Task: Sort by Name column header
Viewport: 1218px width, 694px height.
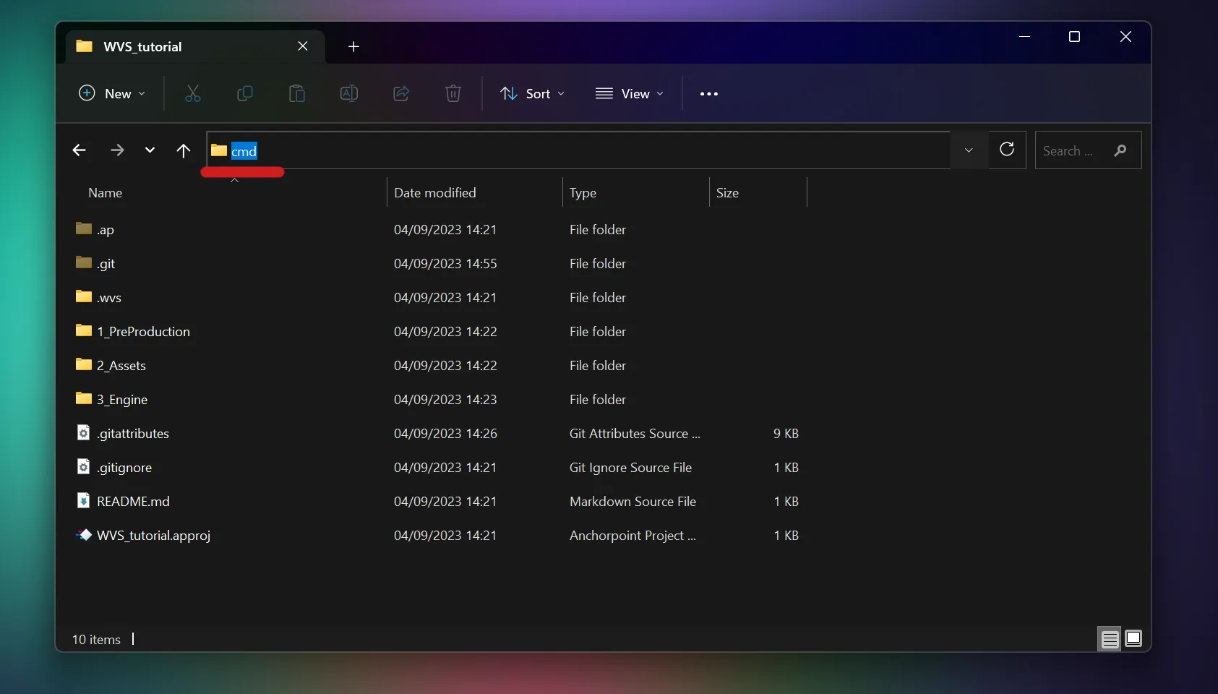Action: point(106,193)
